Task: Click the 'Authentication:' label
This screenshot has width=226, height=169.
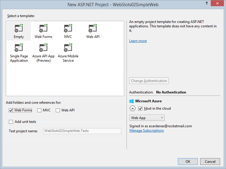Action: coord(141,92)
